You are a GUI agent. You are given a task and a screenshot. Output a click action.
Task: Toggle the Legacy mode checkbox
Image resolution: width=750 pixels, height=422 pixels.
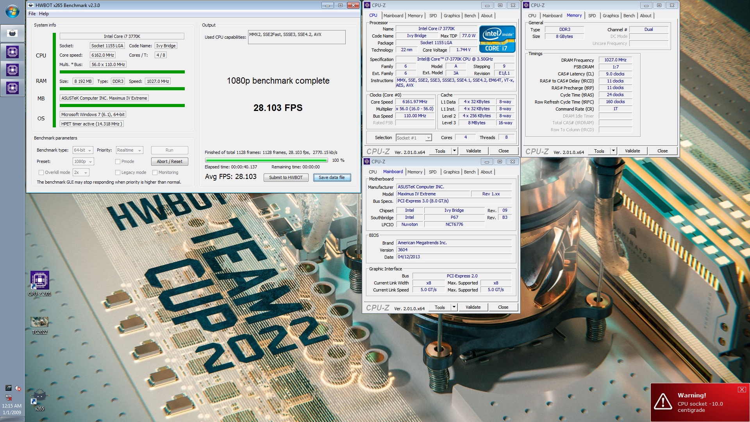point(118,172)
